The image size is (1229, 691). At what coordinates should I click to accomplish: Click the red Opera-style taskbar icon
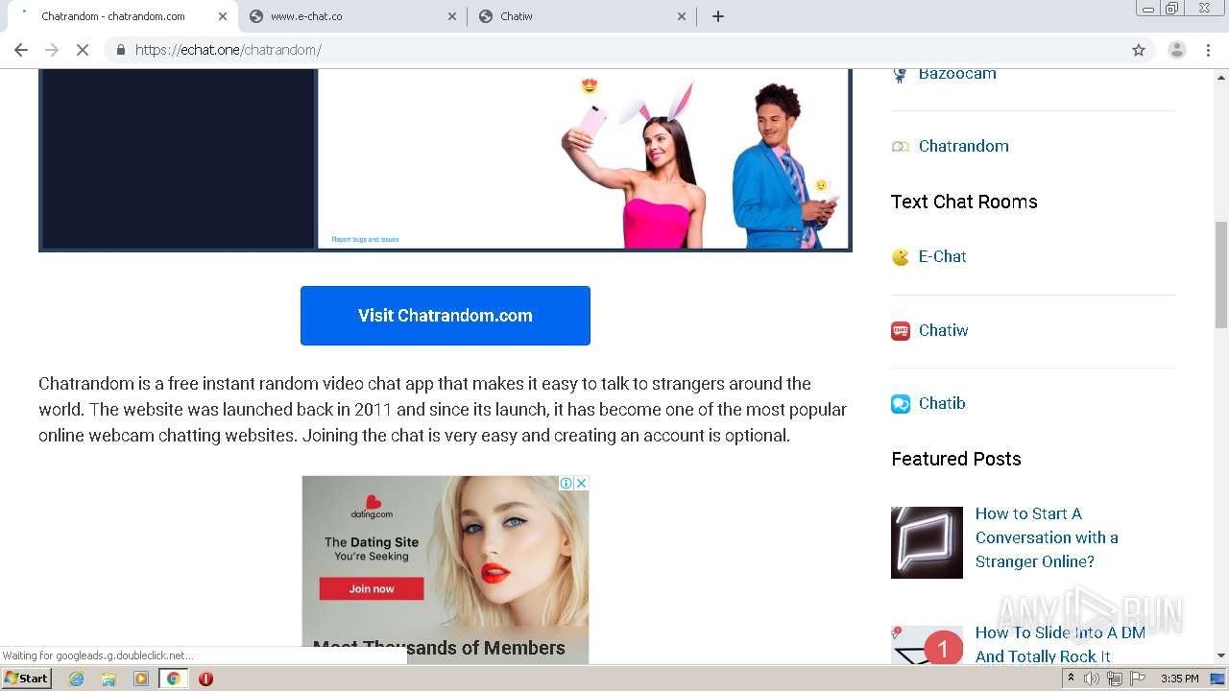pyautogui.click(x=205, y=679)
